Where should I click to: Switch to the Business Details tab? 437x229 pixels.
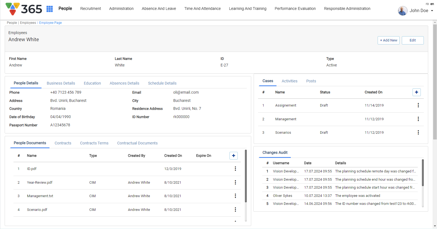pyautogui.click(x=61, y=83)
